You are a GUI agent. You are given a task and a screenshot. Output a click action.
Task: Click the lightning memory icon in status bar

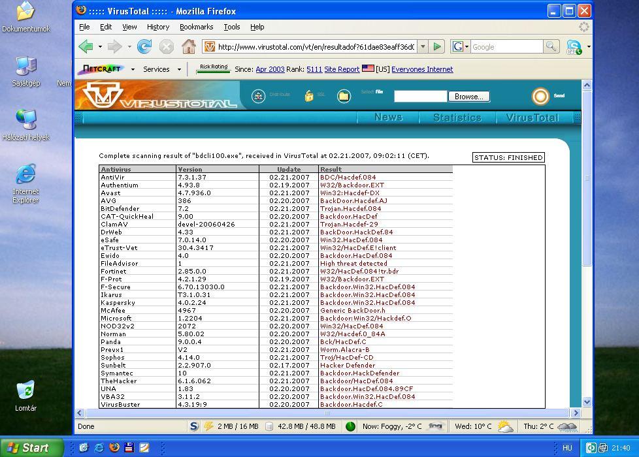[208, 426]
